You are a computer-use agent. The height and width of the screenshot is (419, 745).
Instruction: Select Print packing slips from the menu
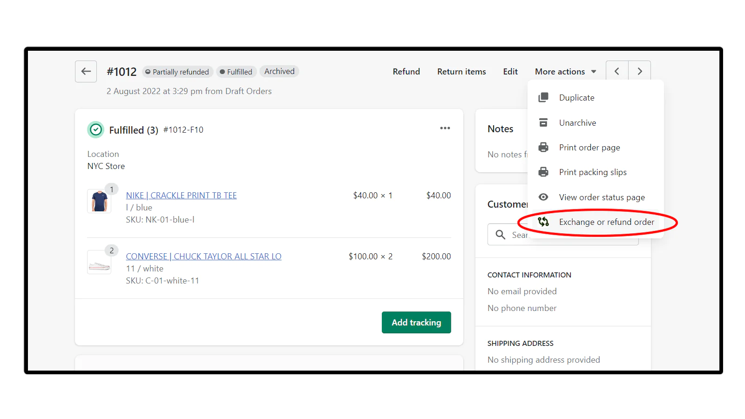(x=593, y=172)
